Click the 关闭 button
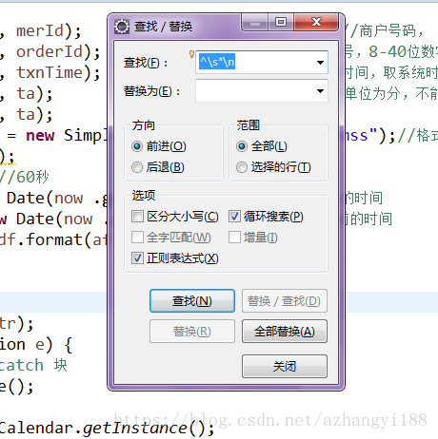 coord(285,366)
